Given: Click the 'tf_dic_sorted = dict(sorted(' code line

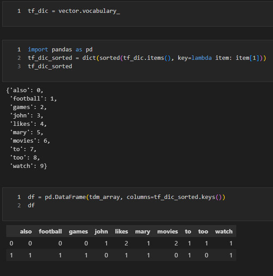Looking at the screenshot, I should click(147, 58).
